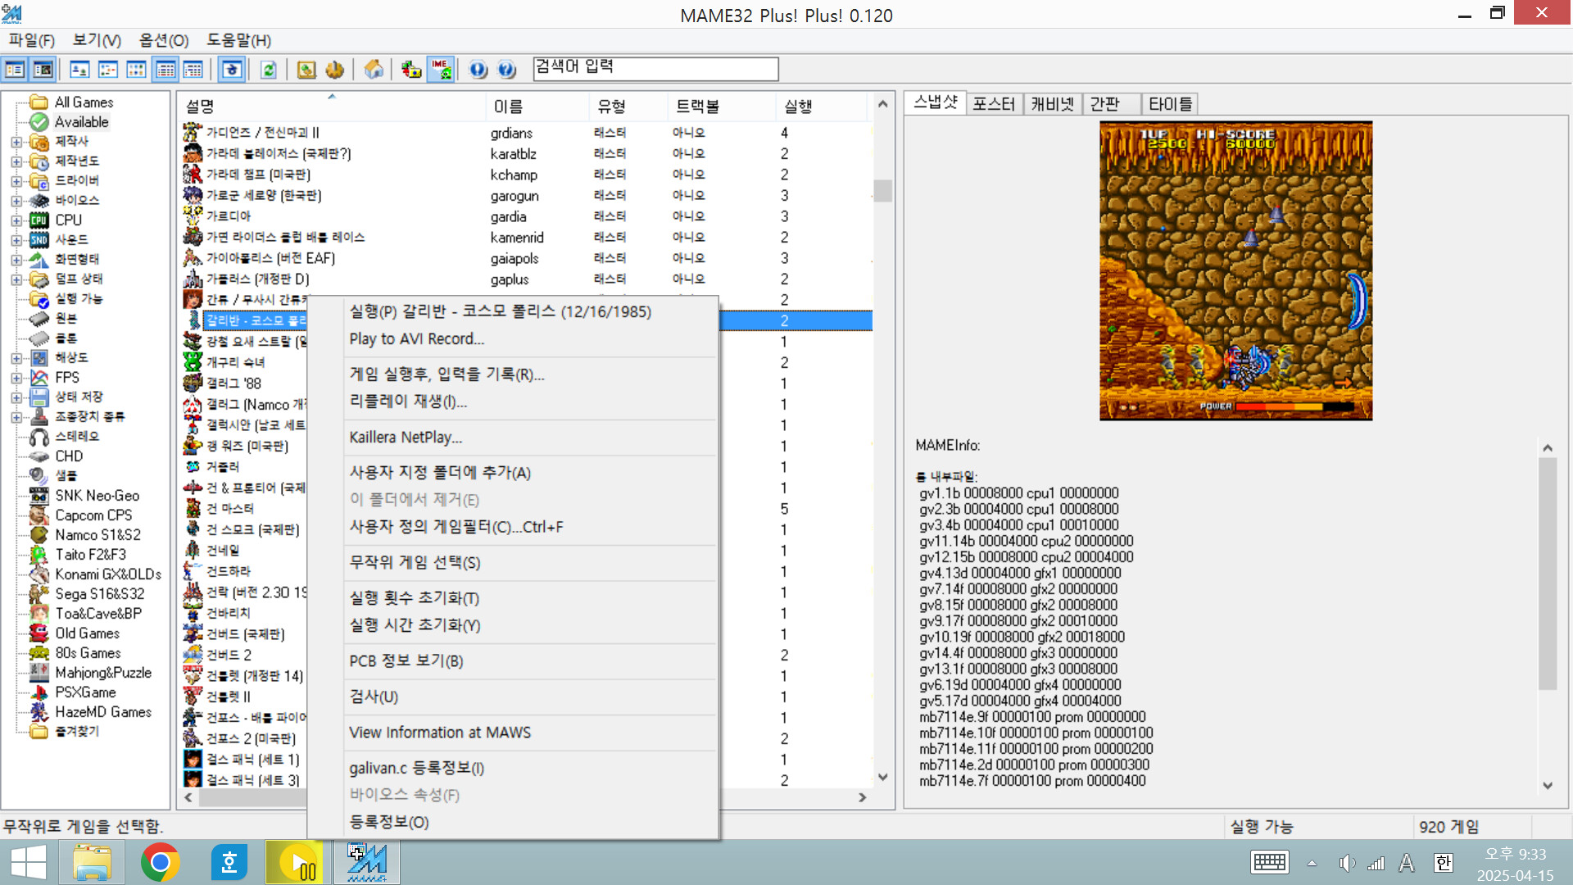Viewport: 1573px width, 885px height.
Task: Open the 옵션(O) menu
Action: pyautogui.click(x=163, y=40)
